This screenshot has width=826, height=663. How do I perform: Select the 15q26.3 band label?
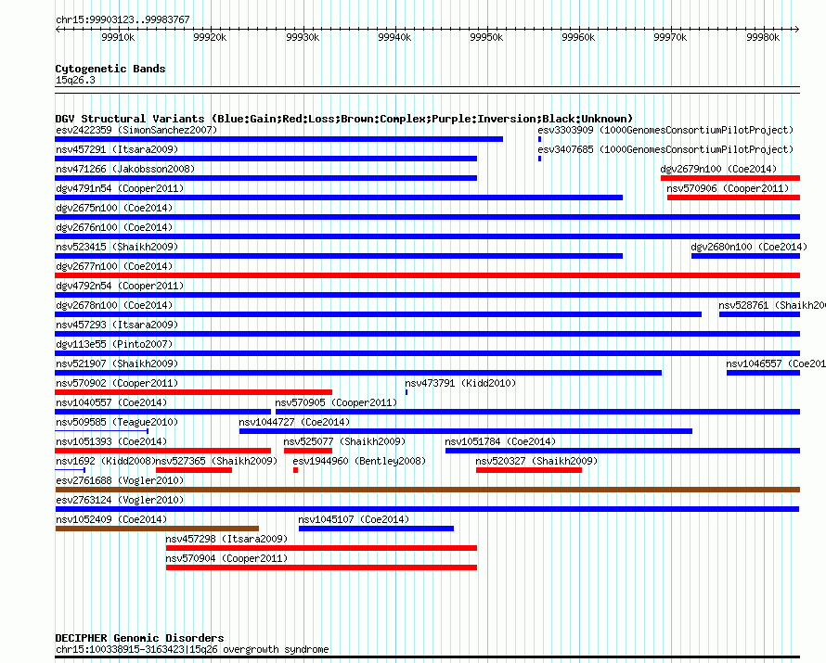[75, 80]
